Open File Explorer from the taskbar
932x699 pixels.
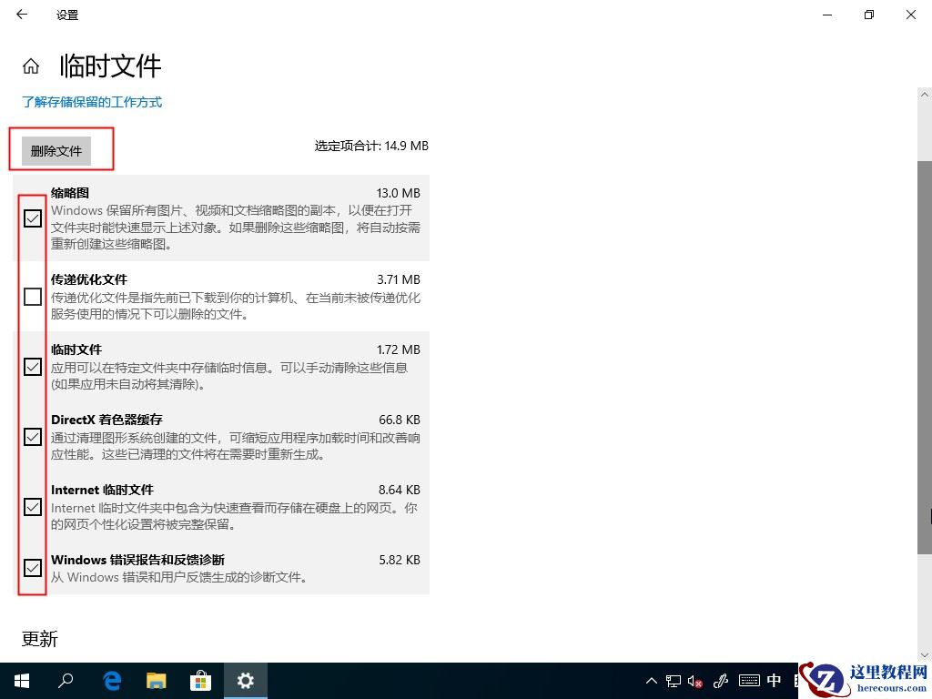[x=155, y=680]
